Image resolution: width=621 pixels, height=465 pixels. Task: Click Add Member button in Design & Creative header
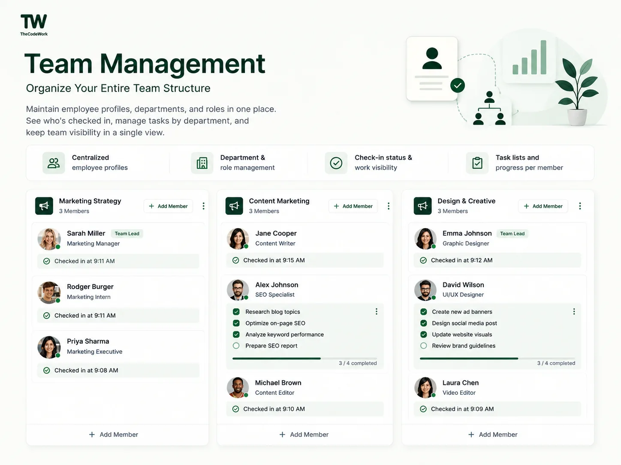543,206
